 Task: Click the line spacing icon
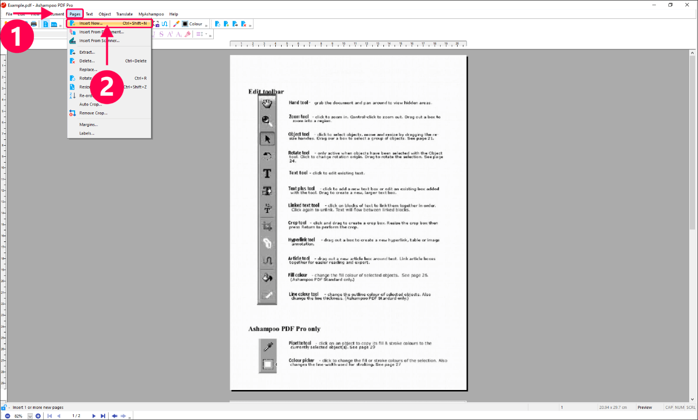click(200, 34)
